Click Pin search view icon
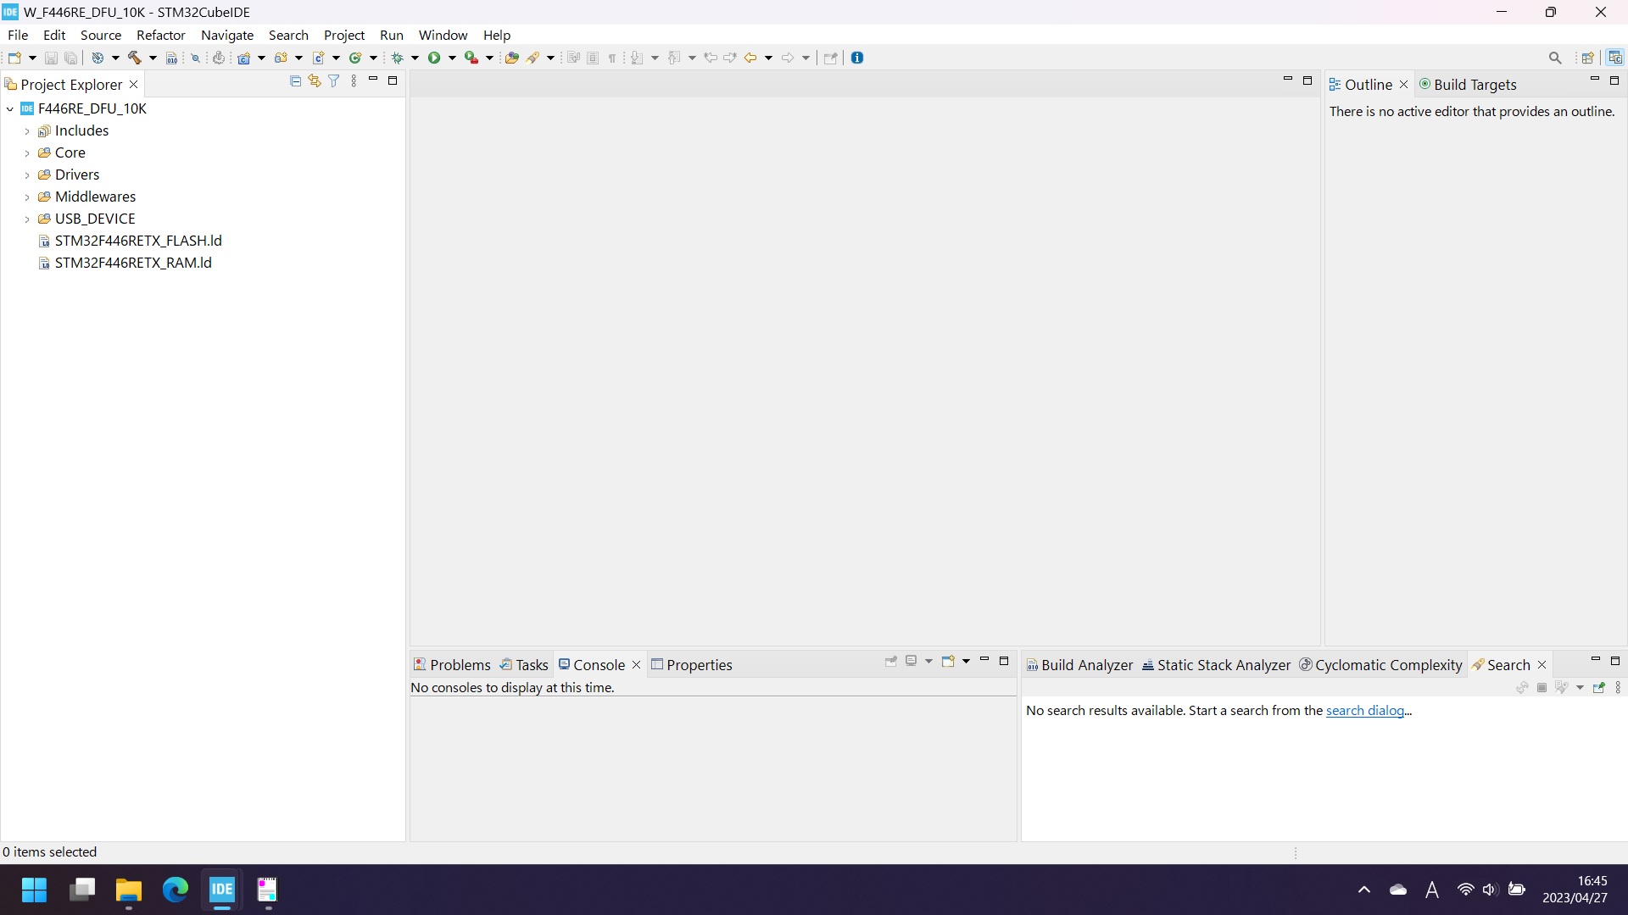1628x915 pixels. coord(1599,688)
